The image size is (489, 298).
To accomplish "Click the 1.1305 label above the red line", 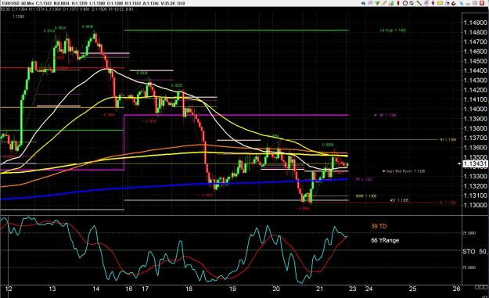I will pyautogui.click(x=399, y=200).
